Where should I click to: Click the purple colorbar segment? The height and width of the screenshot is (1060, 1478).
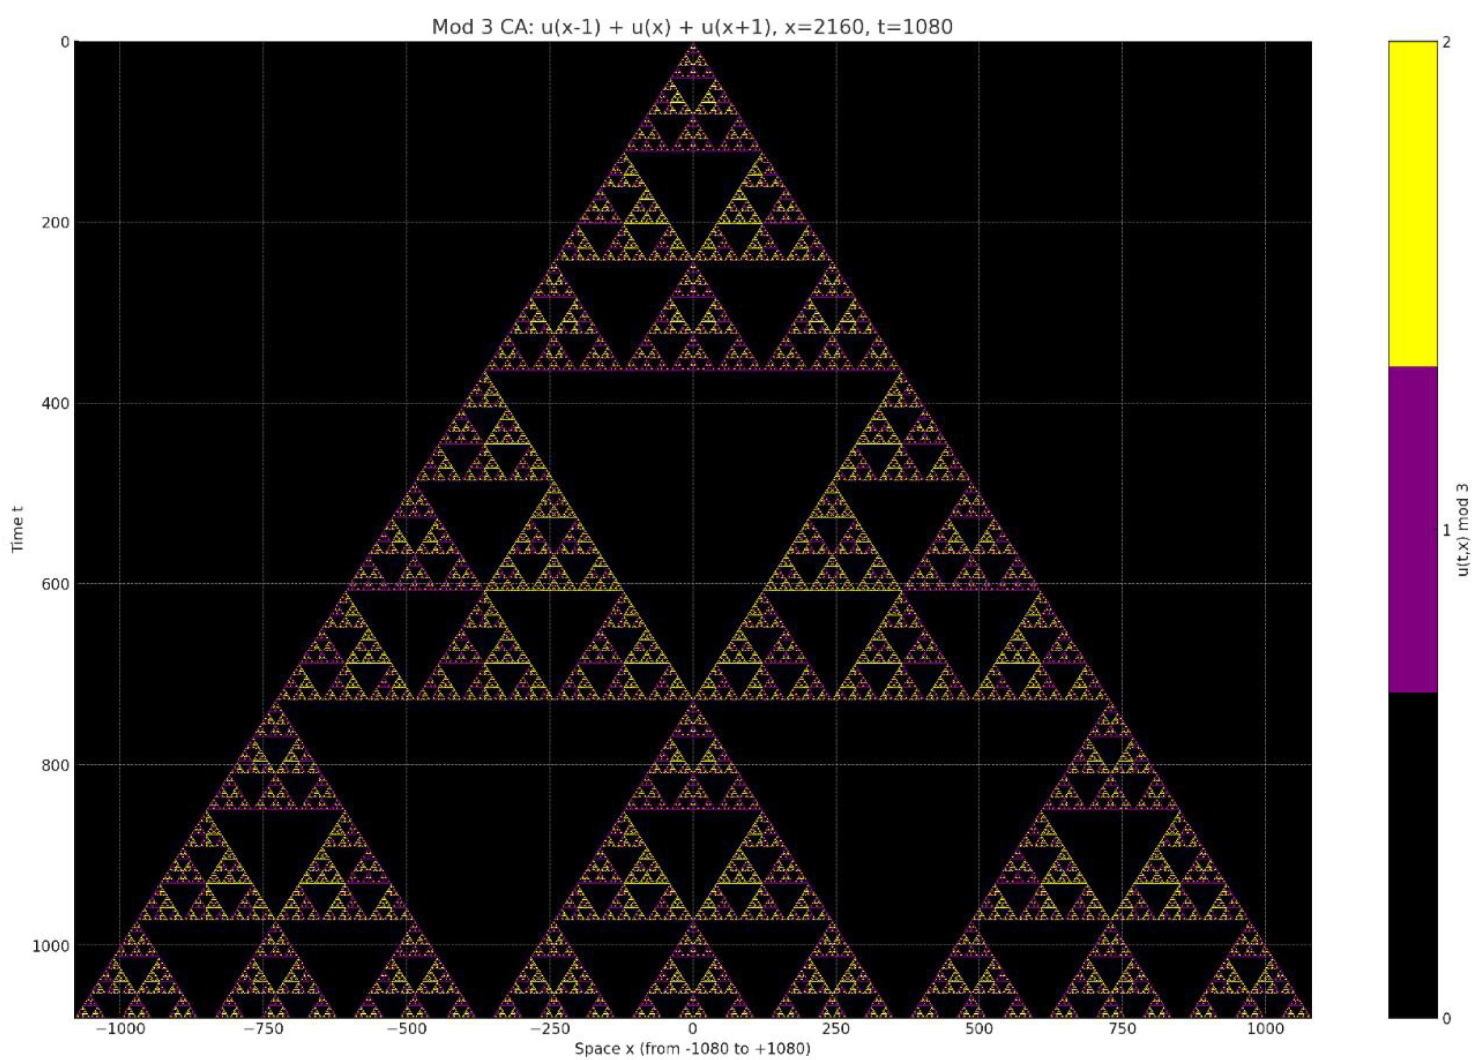(1412, 530)
